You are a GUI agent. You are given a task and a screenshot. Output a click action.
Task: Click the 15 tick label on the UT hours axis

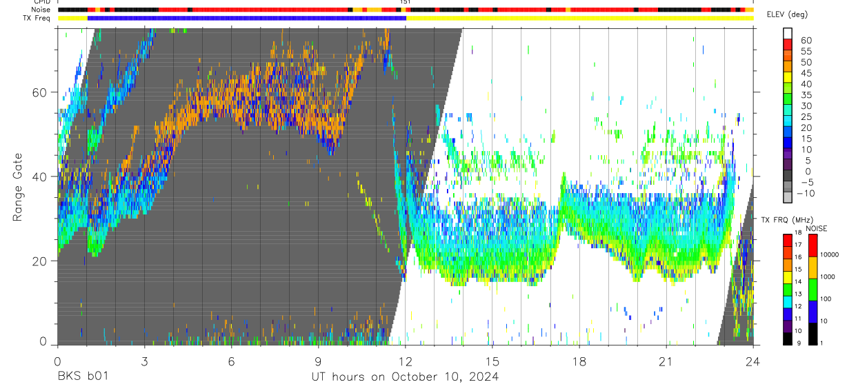[x=492, y=361]
